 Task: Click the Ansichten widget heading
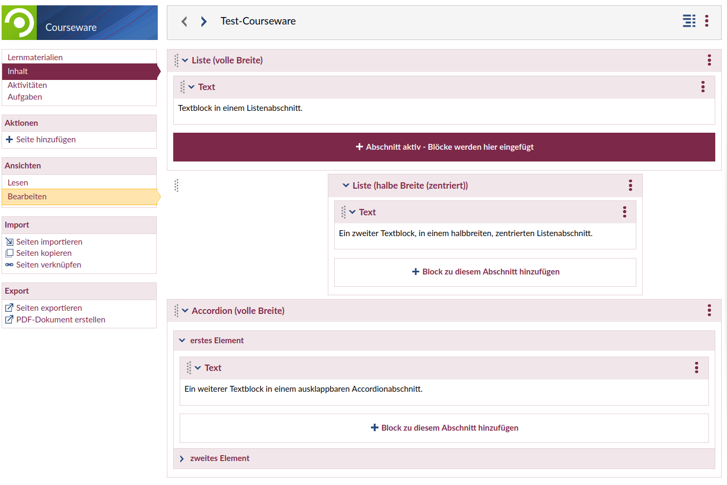pyautogui.click(x=23, y=166)
